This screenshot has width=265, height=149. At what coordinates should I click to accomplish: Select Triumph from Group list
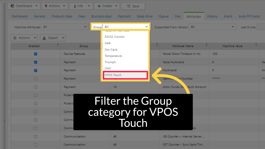pos(125,62)
